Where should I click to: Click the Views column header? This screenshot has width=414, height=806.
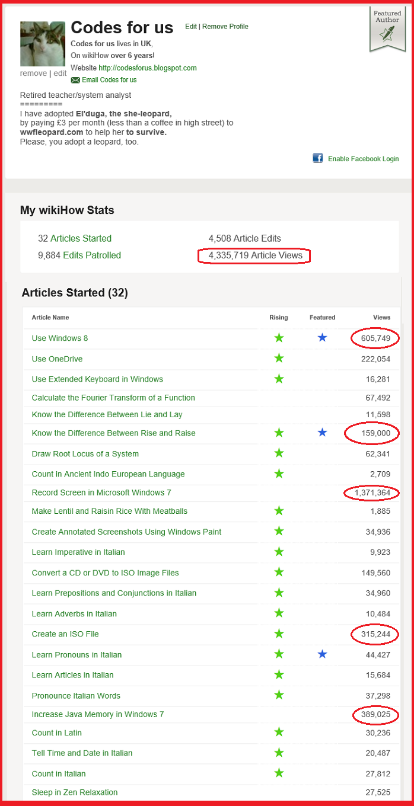click(x=382, y=318)
